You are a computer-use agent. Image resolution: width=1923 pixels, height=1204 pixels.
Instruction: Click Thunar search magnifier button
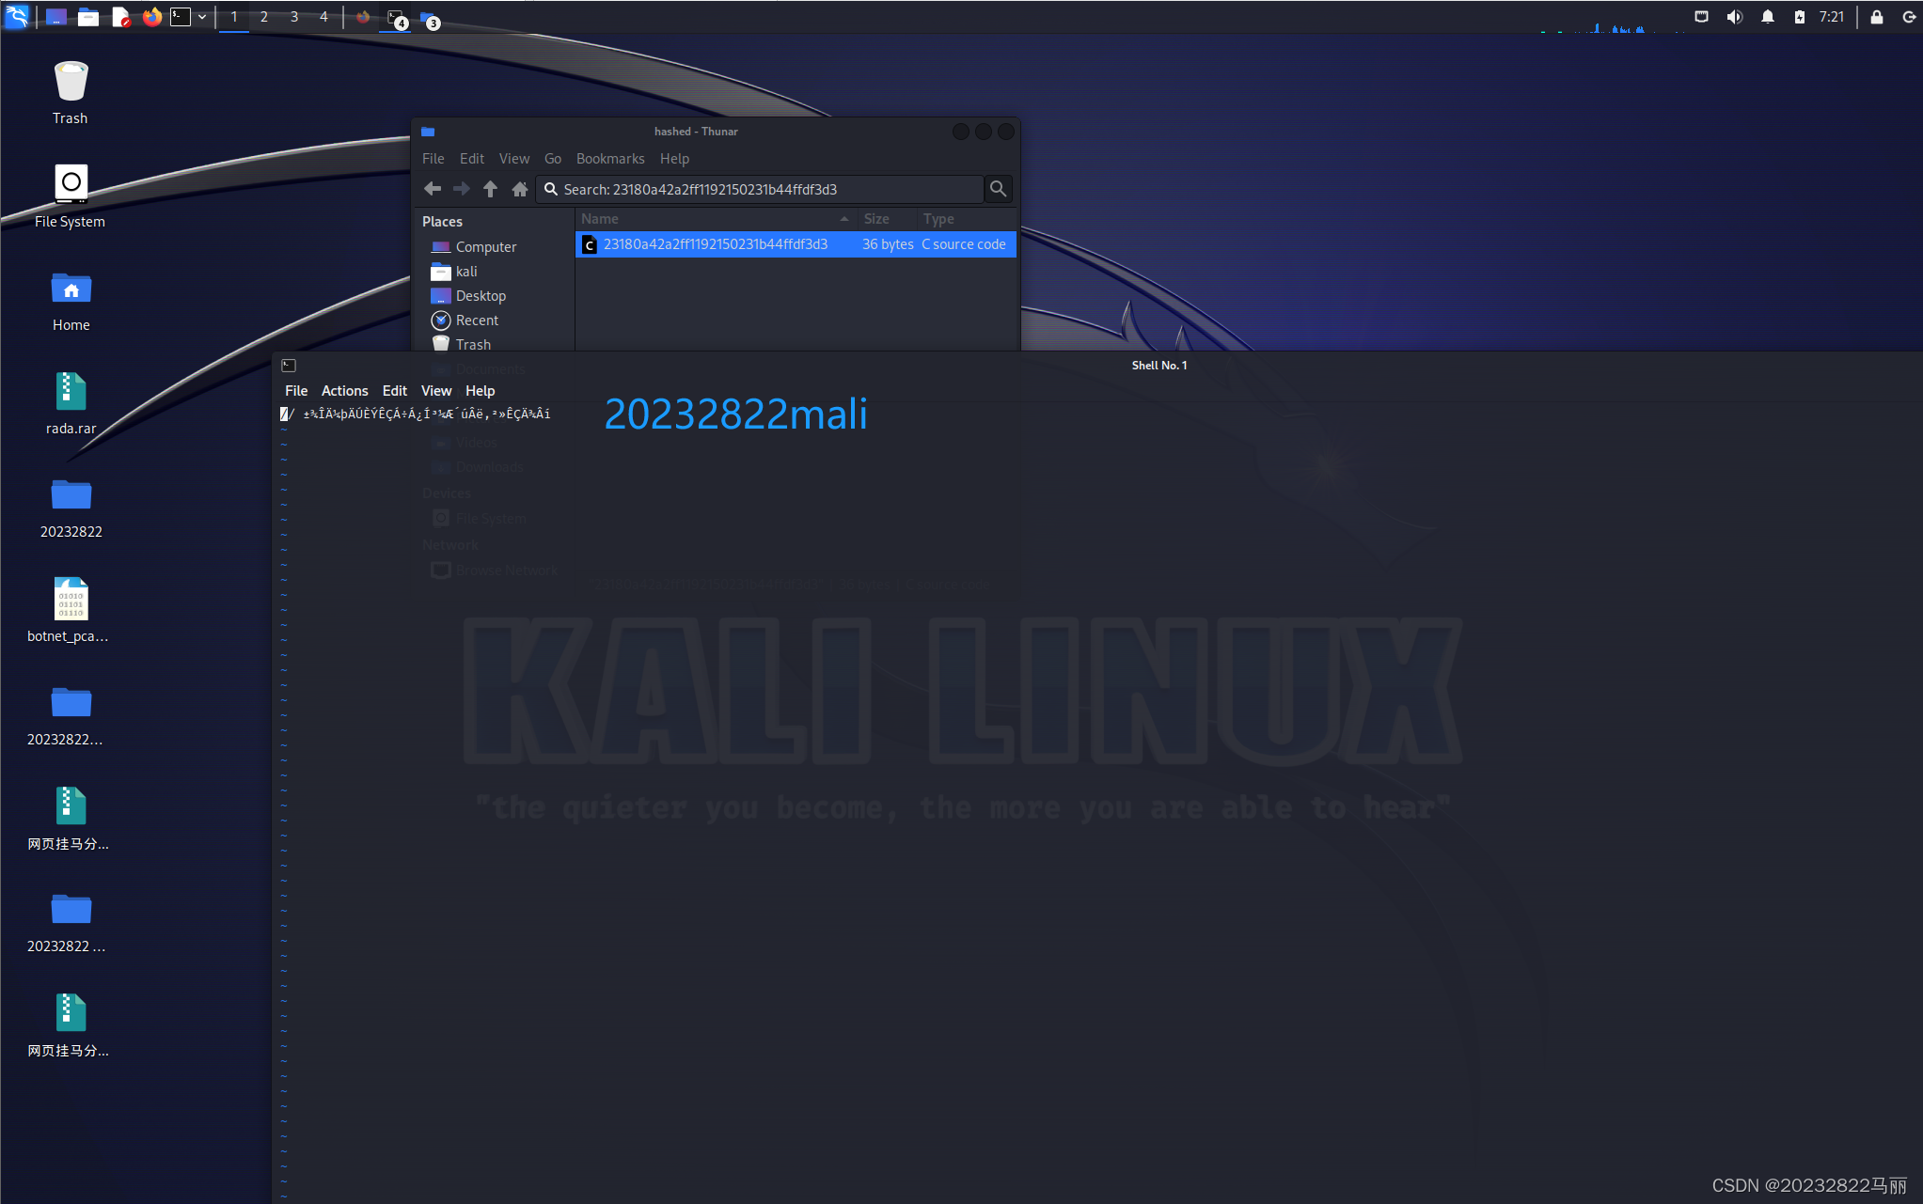(x=999, y=189)
